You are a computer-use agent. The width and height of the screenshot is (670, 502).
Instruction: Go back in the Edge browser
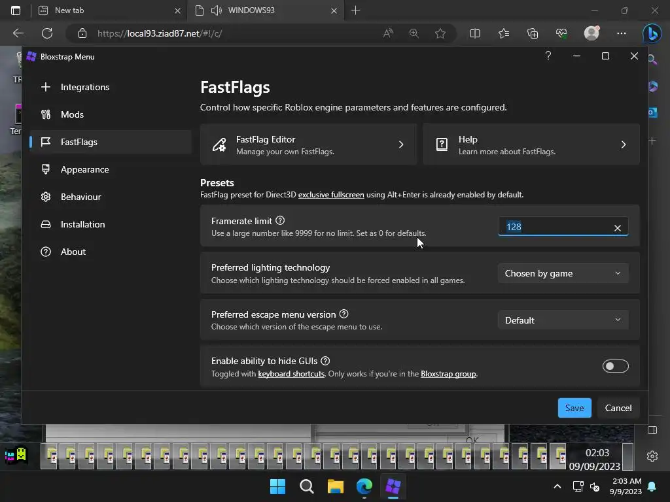(x=18, y=33)
